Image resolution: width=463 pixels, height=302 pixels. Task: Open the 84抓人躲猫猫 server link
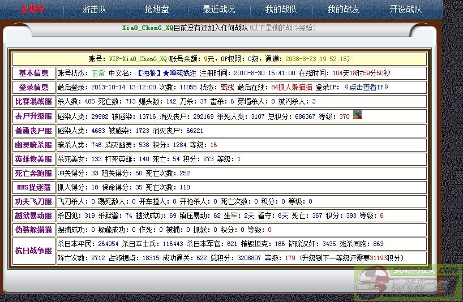pos(293,88)
